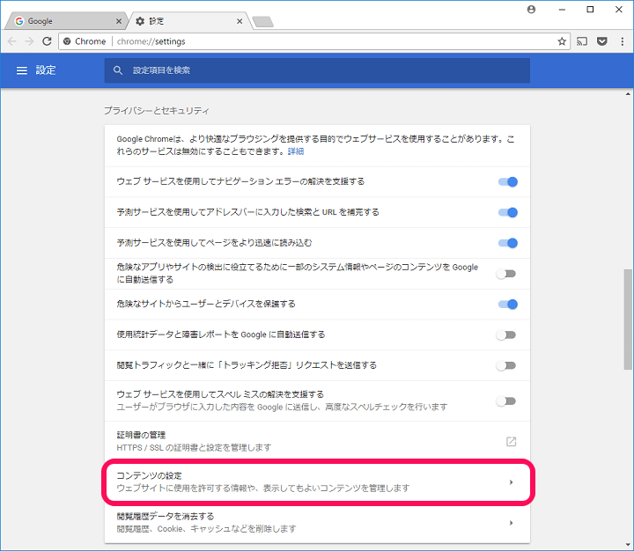Minimize the Chrome window
This screenshot has height=551, width=634.
562,10
